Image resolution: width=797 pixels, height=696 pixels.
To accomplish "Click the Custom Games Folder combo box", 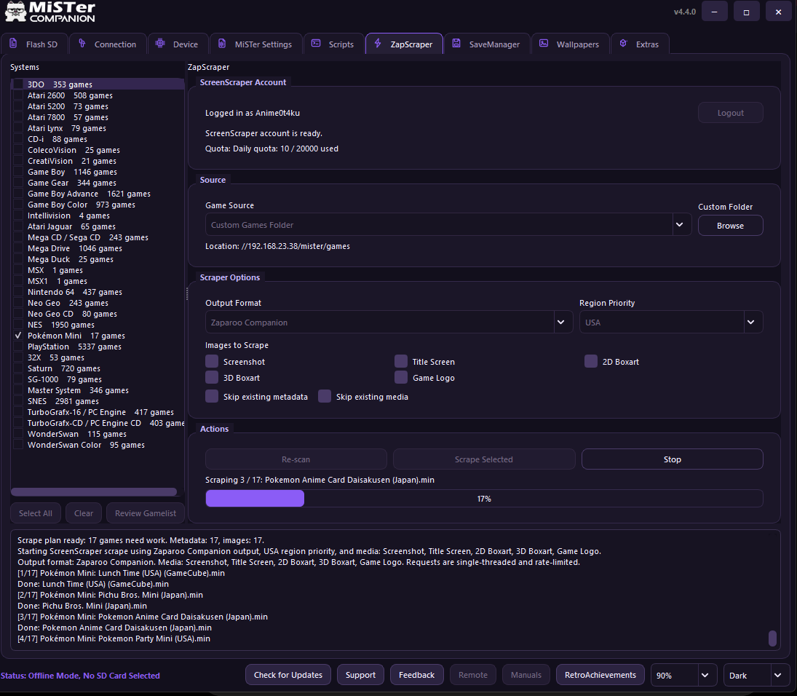I will [448, 225].
